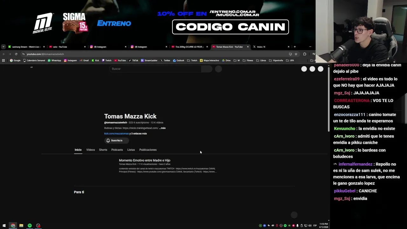Open the channel Videos tab
Image resolution: width=407 pixels, height=229 pixels.
[91, 150]
